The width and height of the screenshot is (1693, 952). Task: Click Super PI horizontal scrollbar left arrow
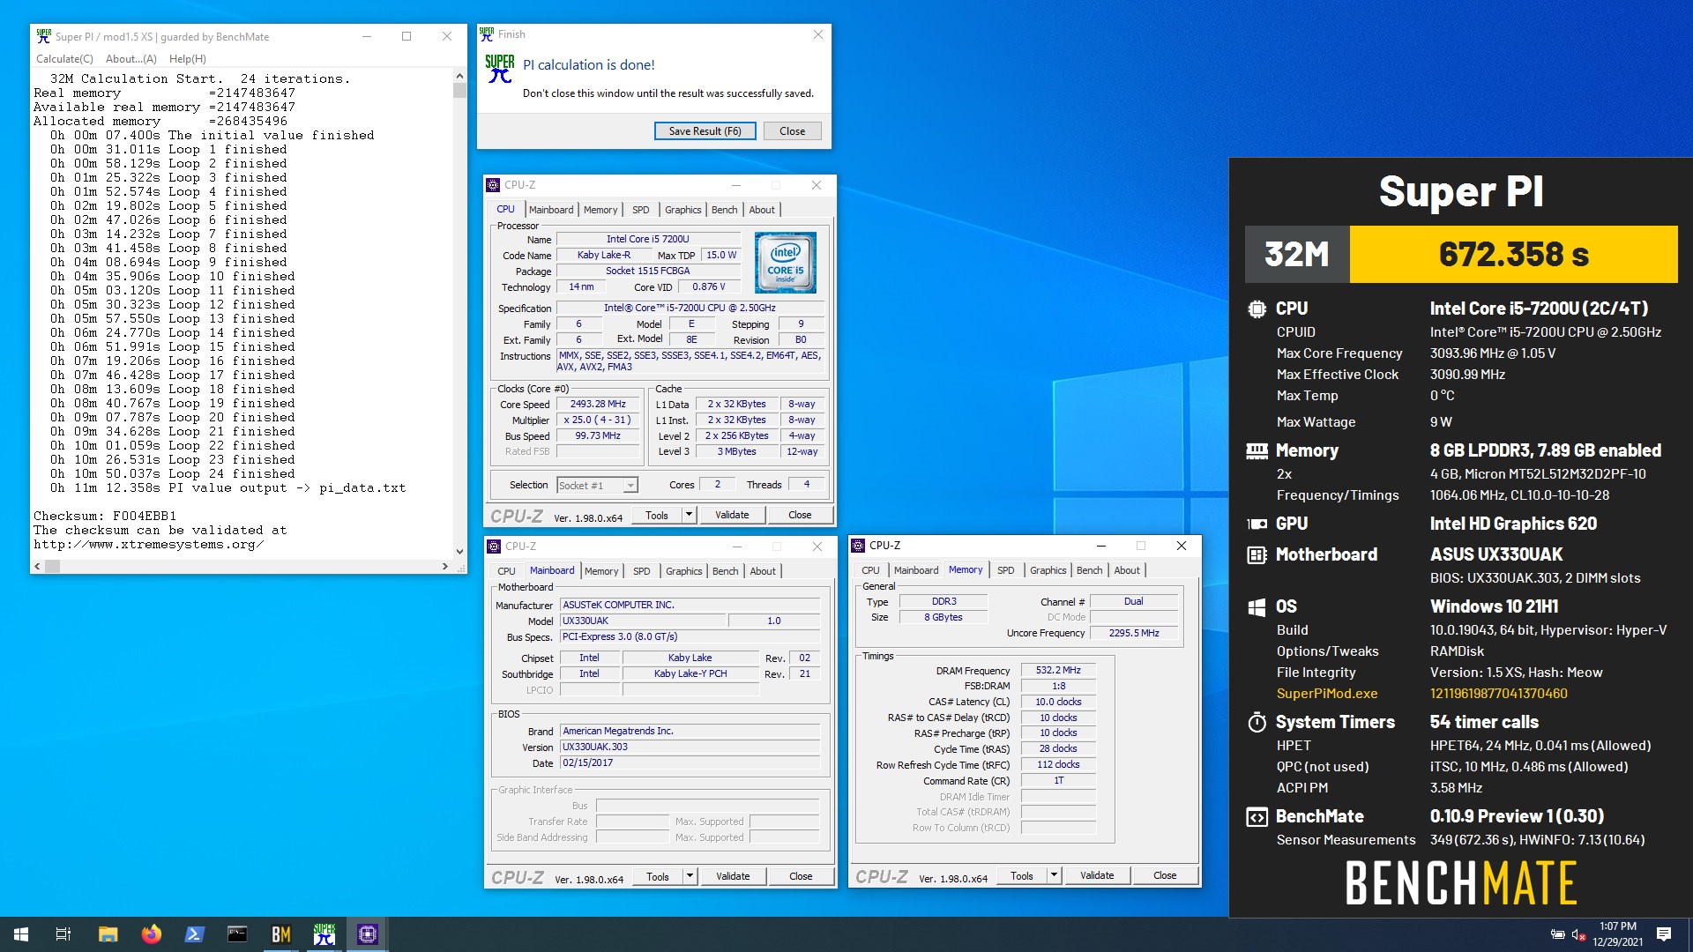tap(37, 567)
